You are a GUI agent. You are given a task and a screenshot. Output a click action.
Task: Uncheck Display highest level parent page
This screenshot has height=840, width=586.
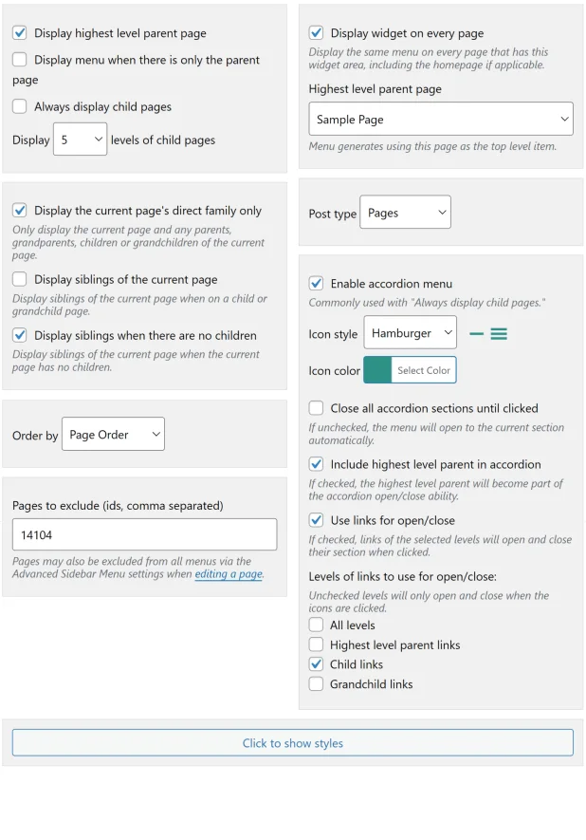click(x=21, y=32)
